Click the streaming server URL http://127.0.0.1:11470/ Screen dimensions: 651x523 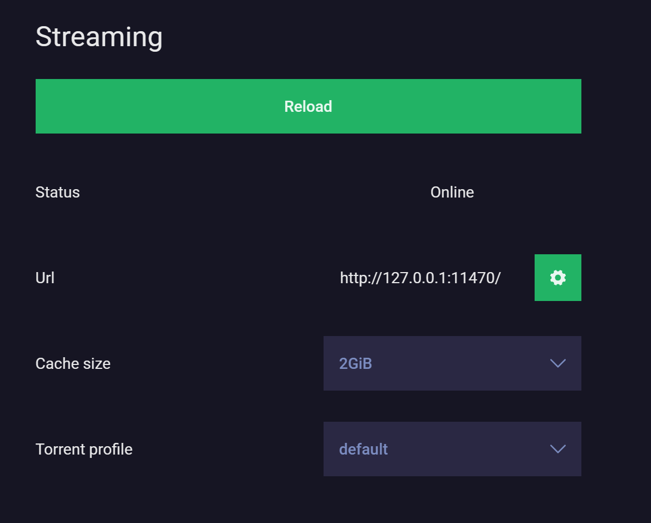click(x=420, y=277)
